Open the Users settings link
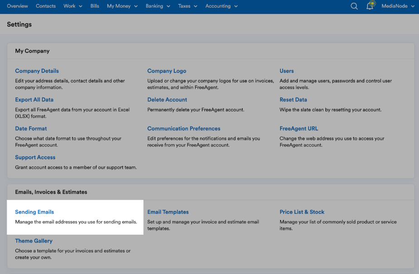This screenshot has width=419, height=274. coord(287,71)
